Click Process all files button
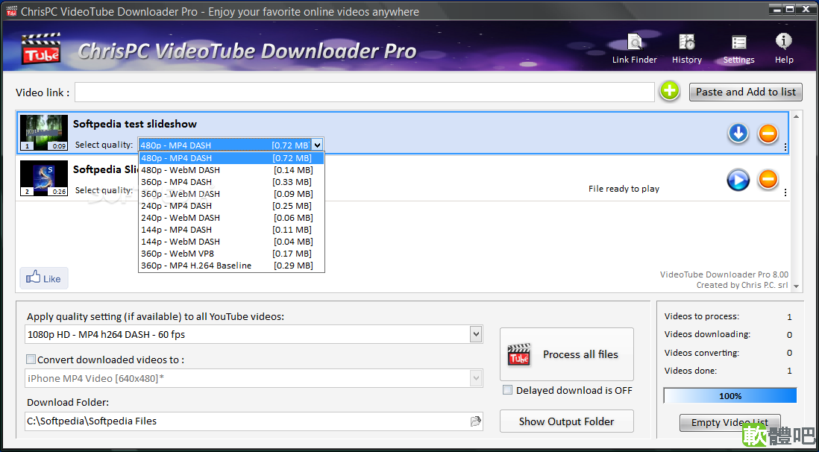The width and height of the screenshot is (819, 452). point(567,354)
